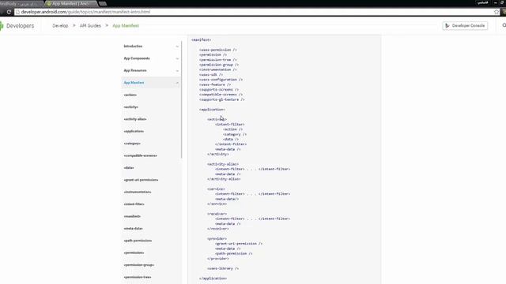The width and height of the screenshot is (506, 284).
Task: Click <grant-uri-permission /> in code block
Action: click(x=239, y=244)
